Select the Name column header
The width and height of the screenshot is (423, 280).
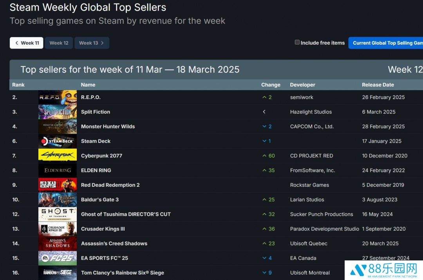pyautogui.click(x=88, y=85)
